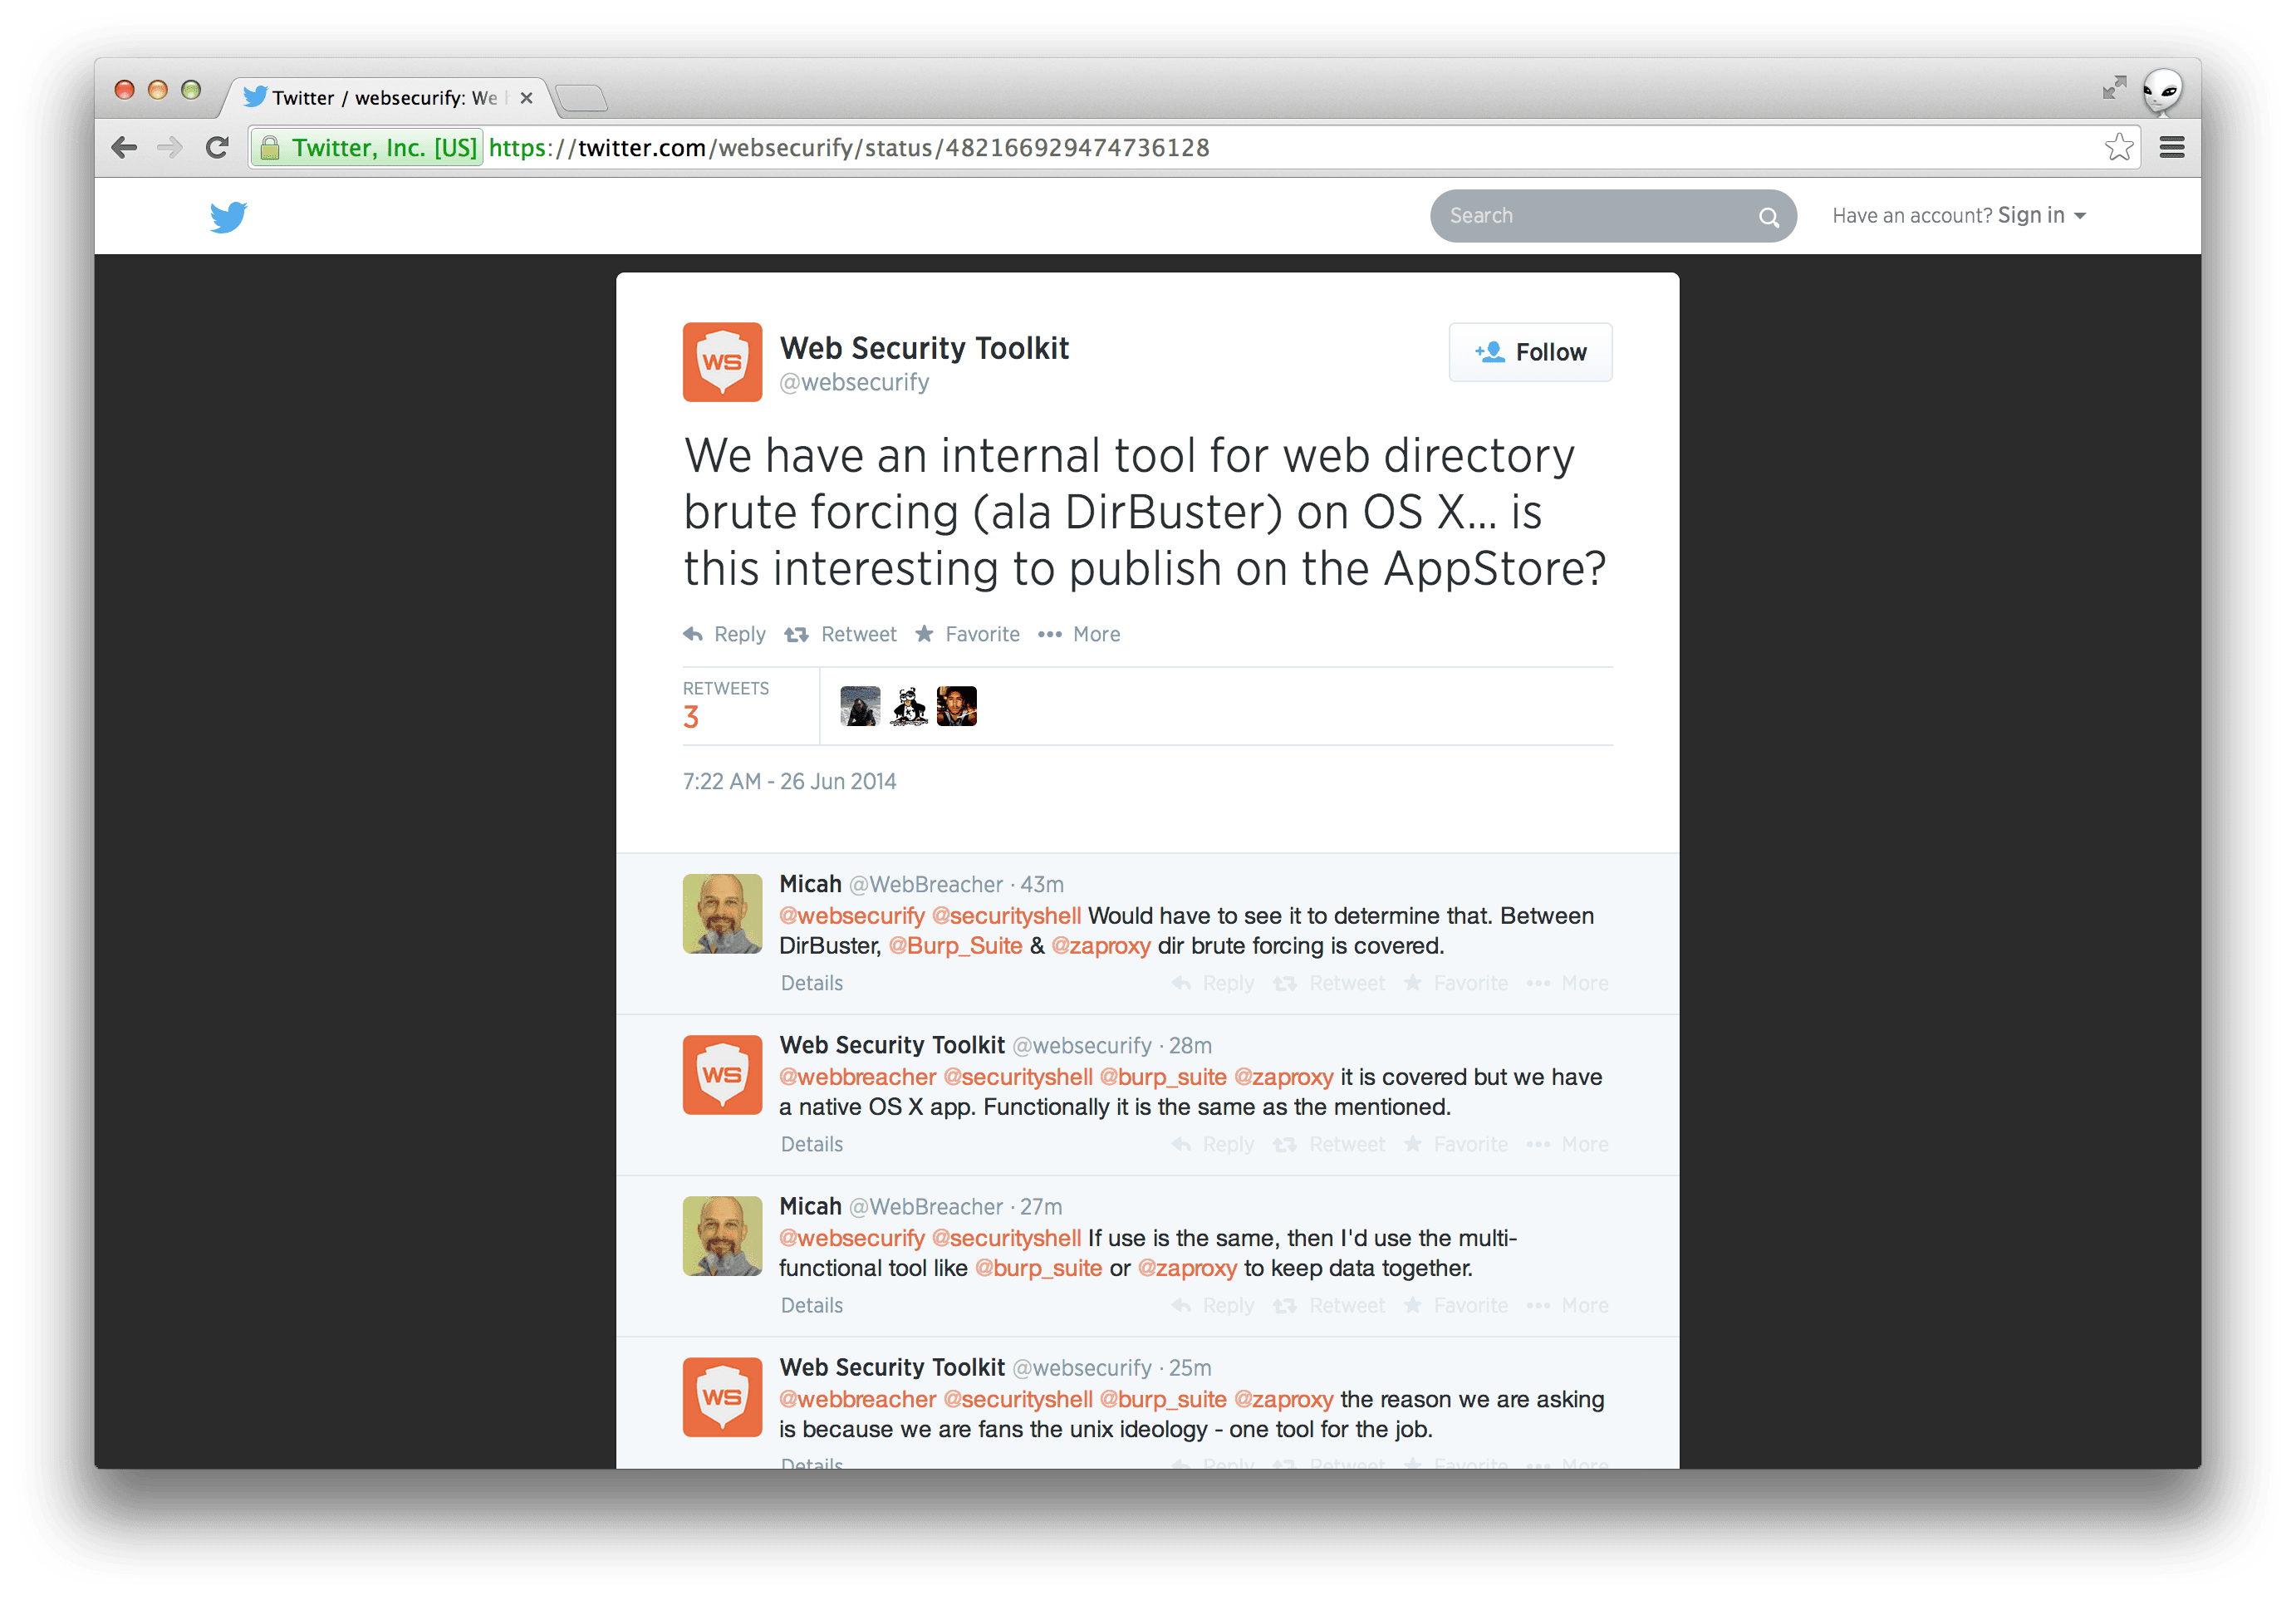Viewport: 2296px width, 1600px height.
Task: Click the Twitter bird logo in header
Action: [228, 216]
